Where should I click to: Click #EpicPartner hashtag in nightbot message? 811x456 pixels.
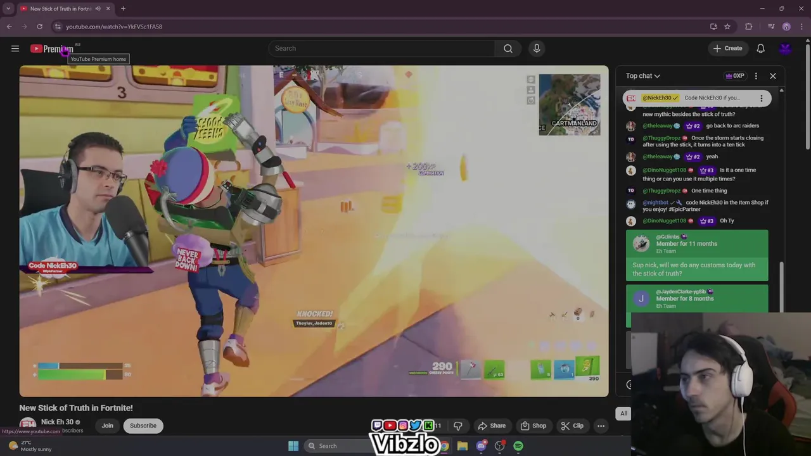click(686, 210)
